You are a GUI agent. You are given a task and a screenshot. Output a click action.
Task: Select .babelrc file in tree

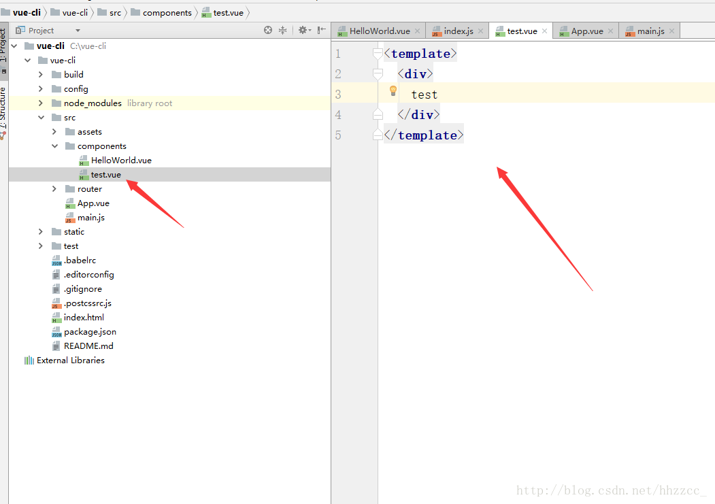pos(80,261)
